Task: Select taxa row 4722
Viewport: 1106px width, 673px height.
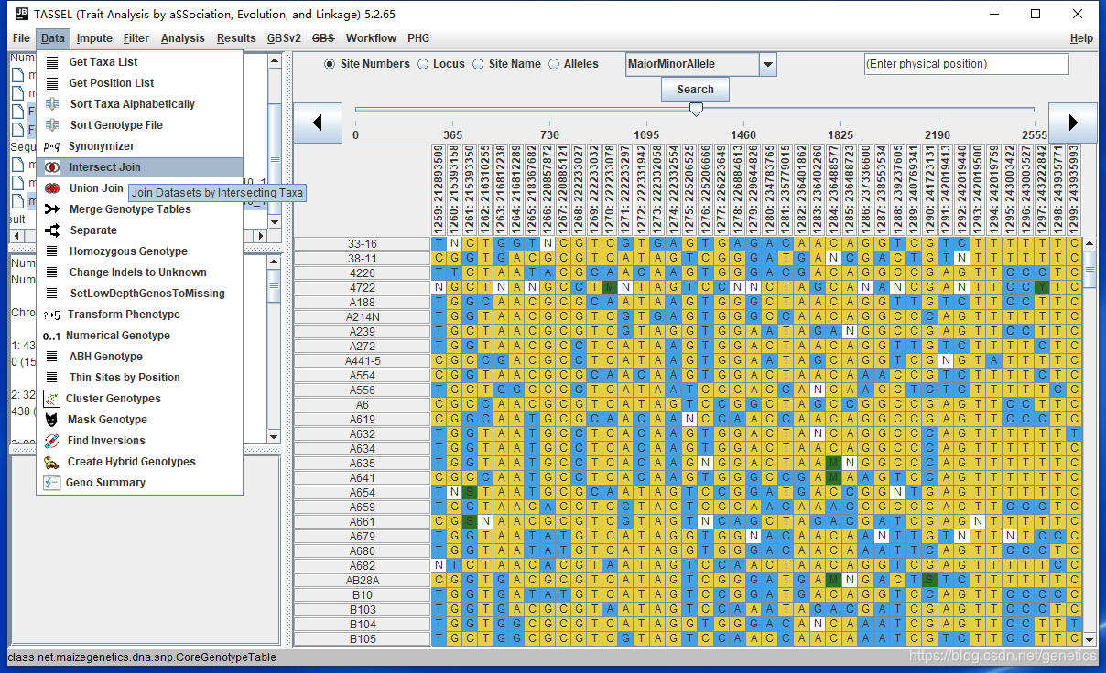Action: tap(363, 288)
